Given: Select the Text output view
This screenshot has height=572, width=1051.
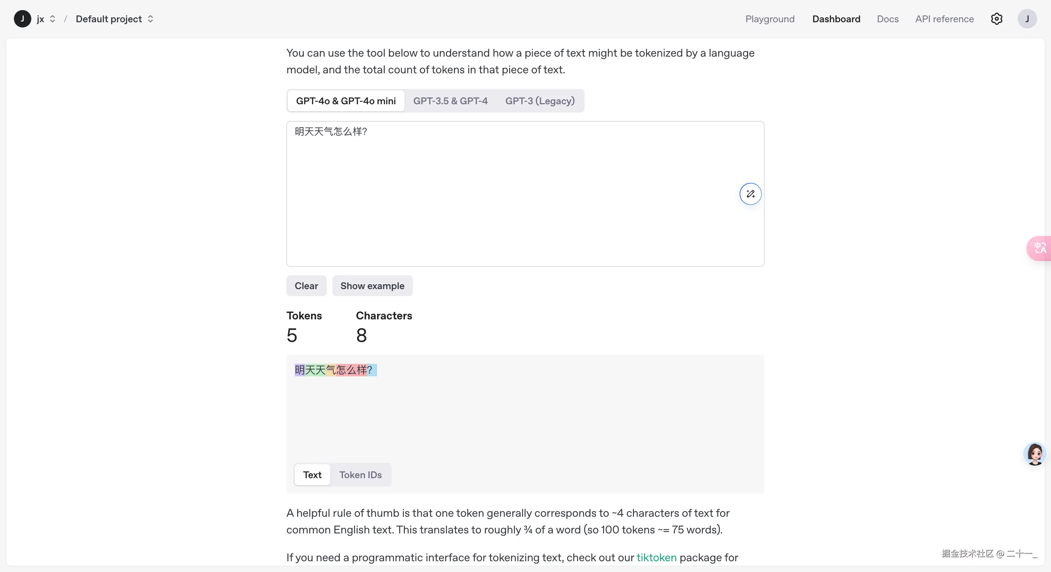Looking at the screenshot, I should pos(312,474).
